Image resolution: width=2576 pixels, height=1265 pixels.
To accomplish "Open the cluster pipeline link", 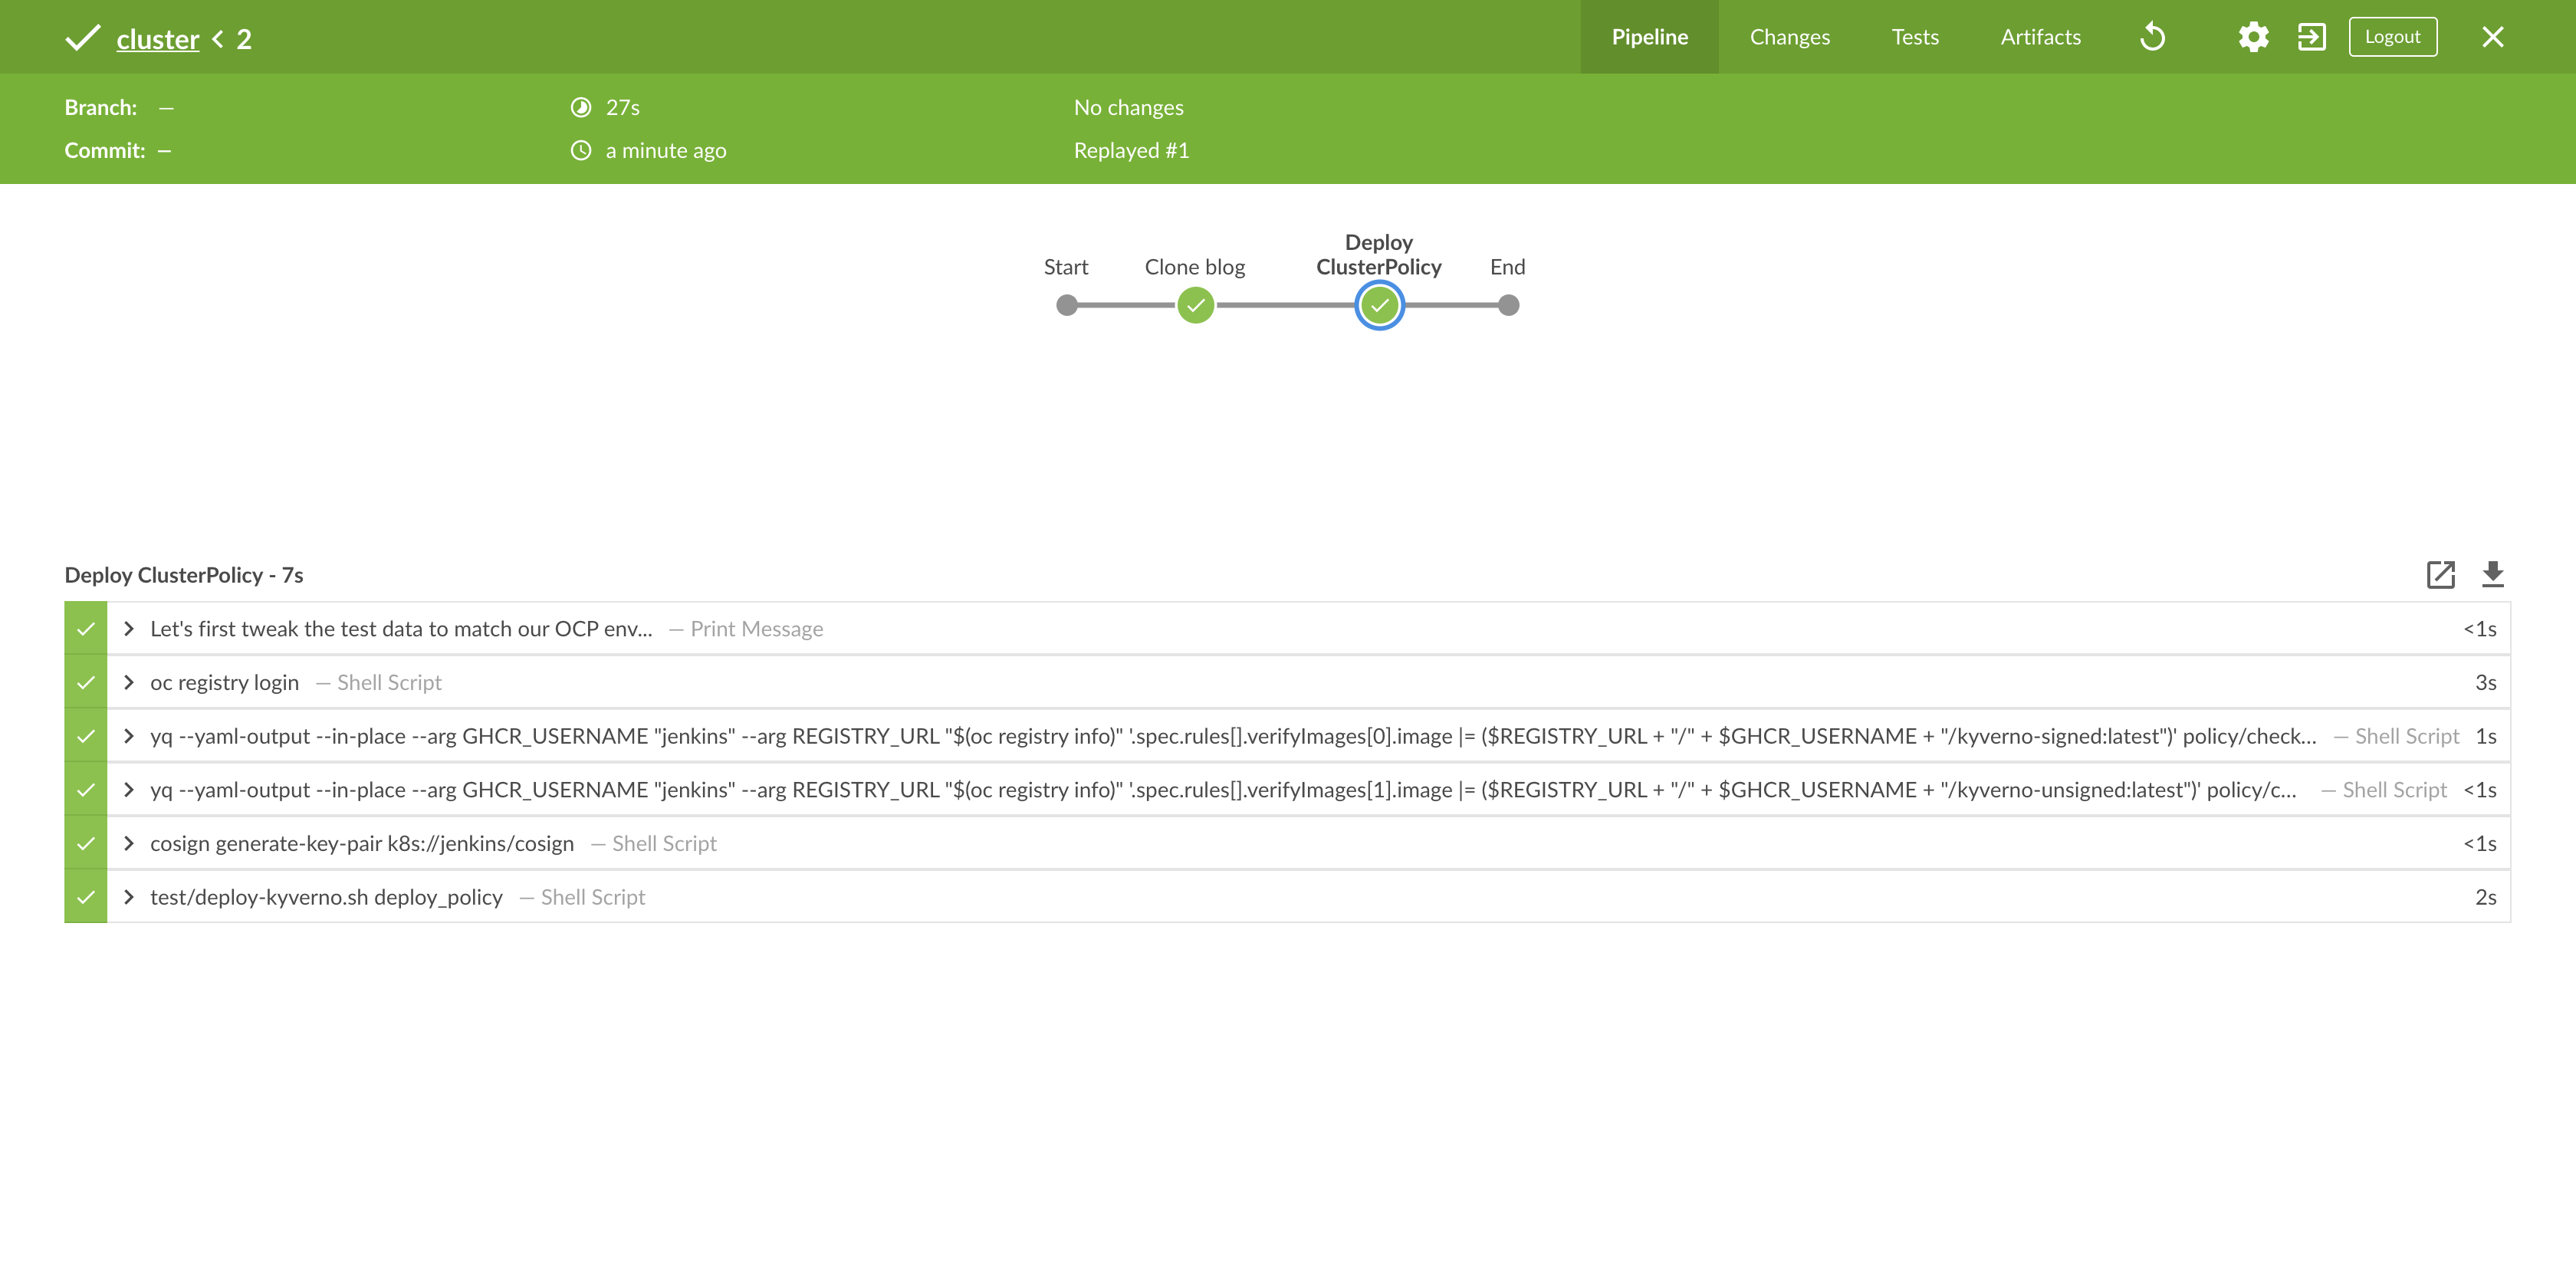I will click(158, 39).
